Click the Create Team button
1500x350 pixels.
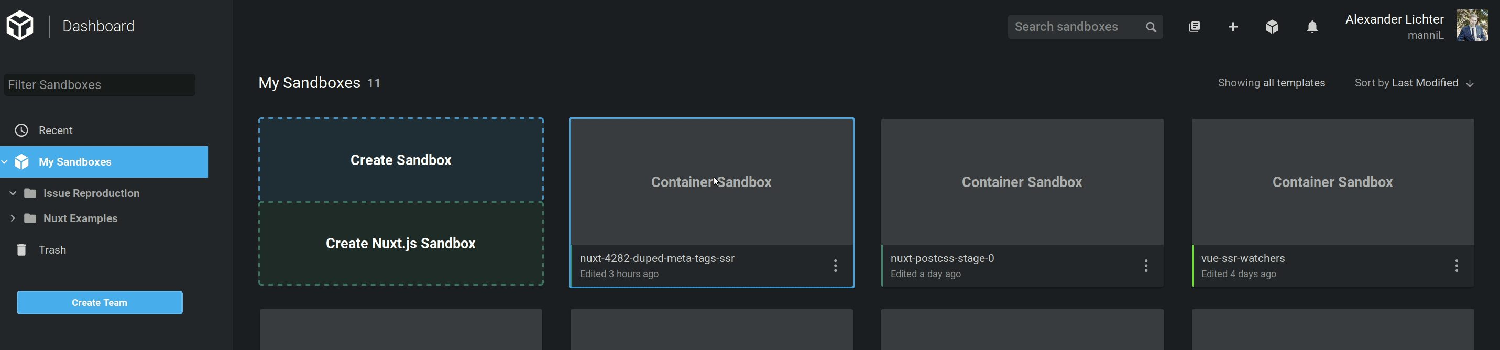pyautogui.click(x=100, y=303)
